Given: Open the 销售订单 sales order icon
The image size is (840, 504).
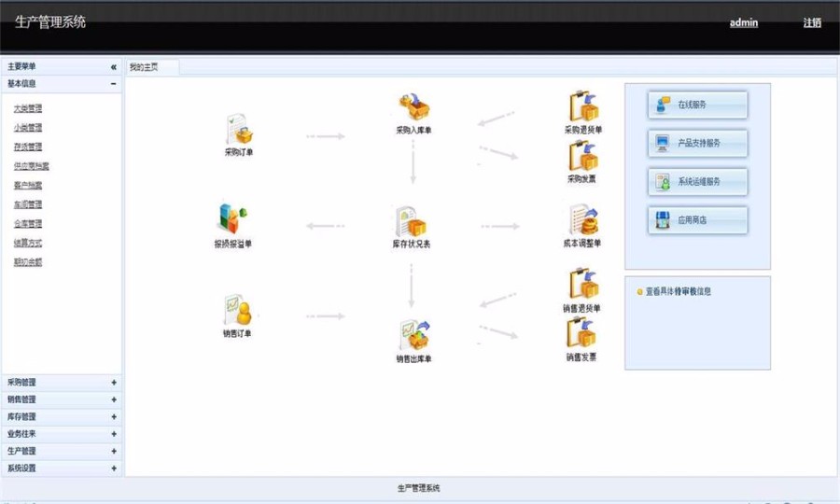Looking at the screenshot, I should pos(238,310).
